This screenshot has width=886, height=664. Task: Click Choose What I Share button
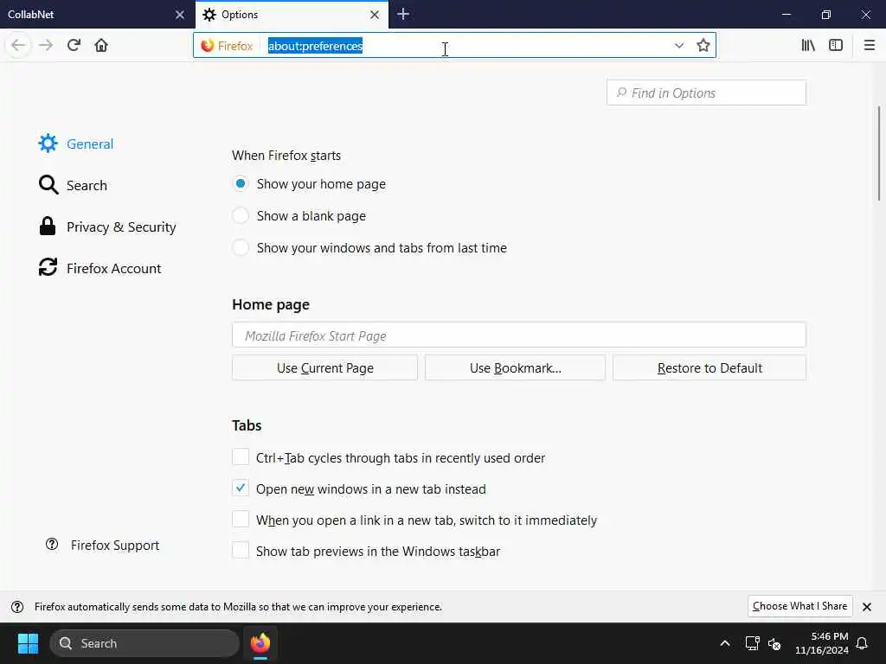[x=799, y=606]
